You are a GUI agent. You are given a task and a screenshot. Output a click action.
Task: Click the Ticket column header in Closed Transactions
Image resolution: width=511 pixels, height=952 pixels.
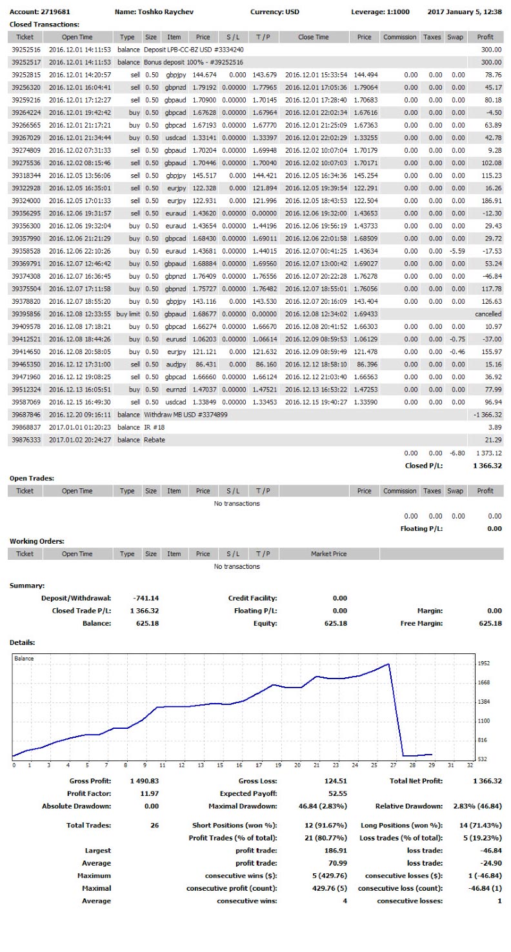(x=25, y=37)
